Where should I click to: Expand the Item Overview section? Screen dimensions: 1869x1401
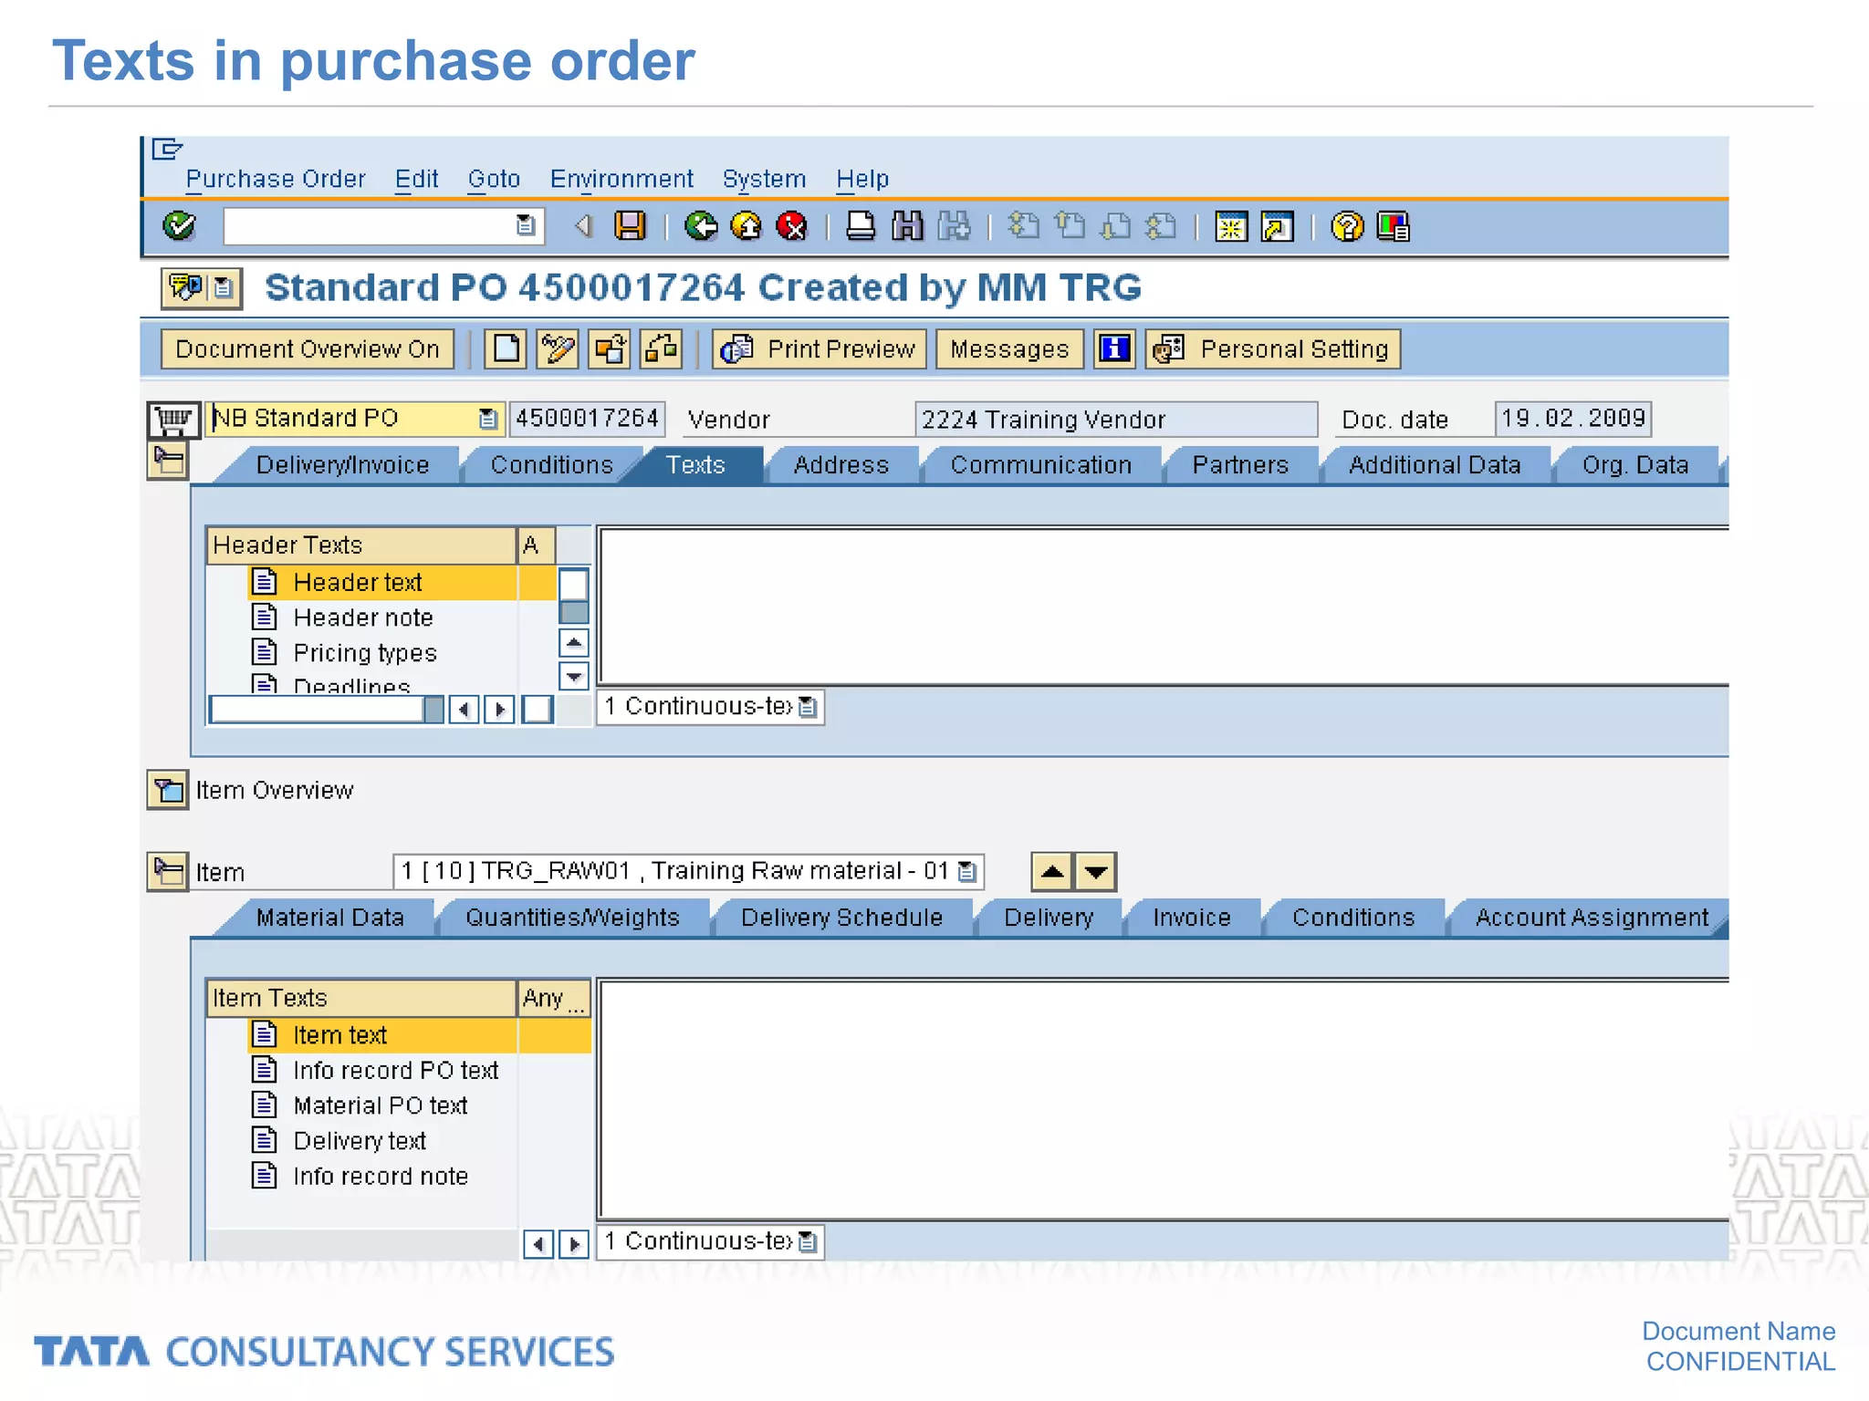coord(167,790)
